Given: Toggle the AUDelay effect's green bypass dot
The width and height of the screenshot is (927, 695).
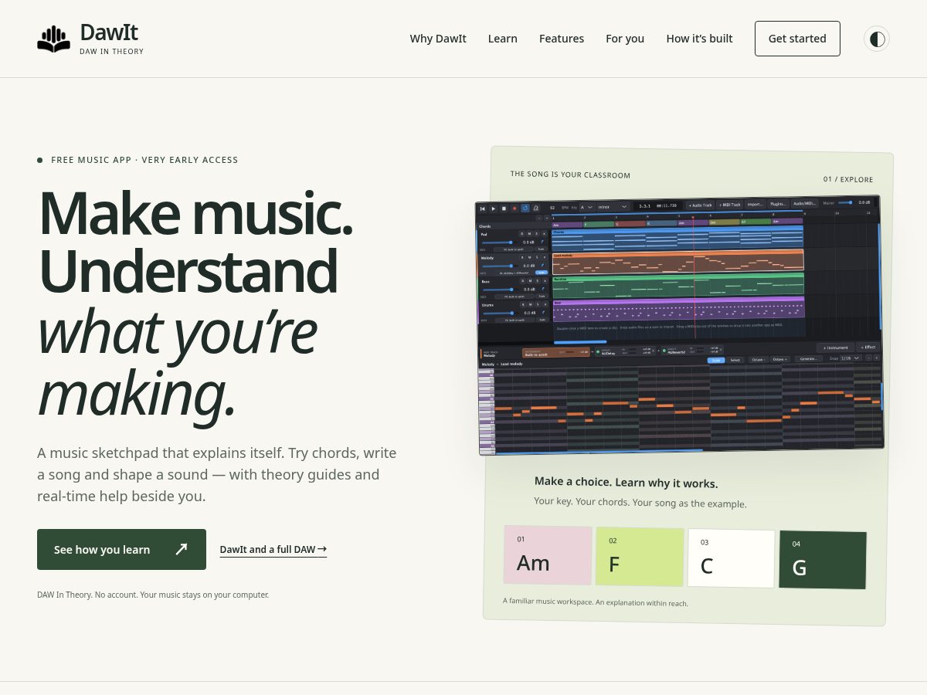Looking at the screenshot, I should tap(598, 351).
